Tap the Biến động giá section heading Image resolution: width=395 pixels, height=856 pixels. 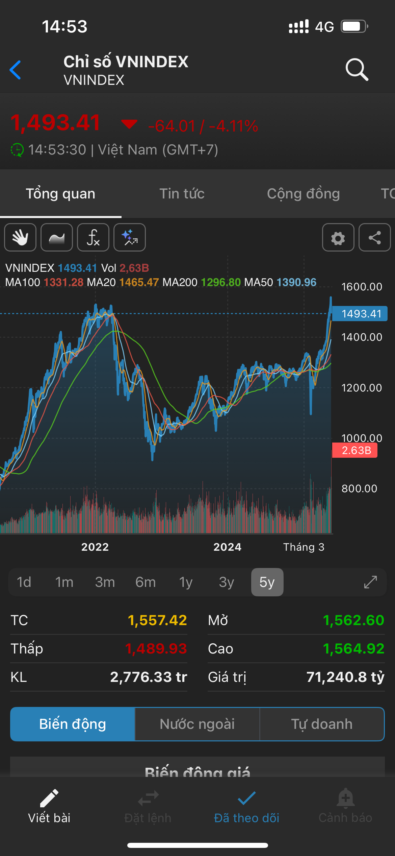[x=197, y=771]
